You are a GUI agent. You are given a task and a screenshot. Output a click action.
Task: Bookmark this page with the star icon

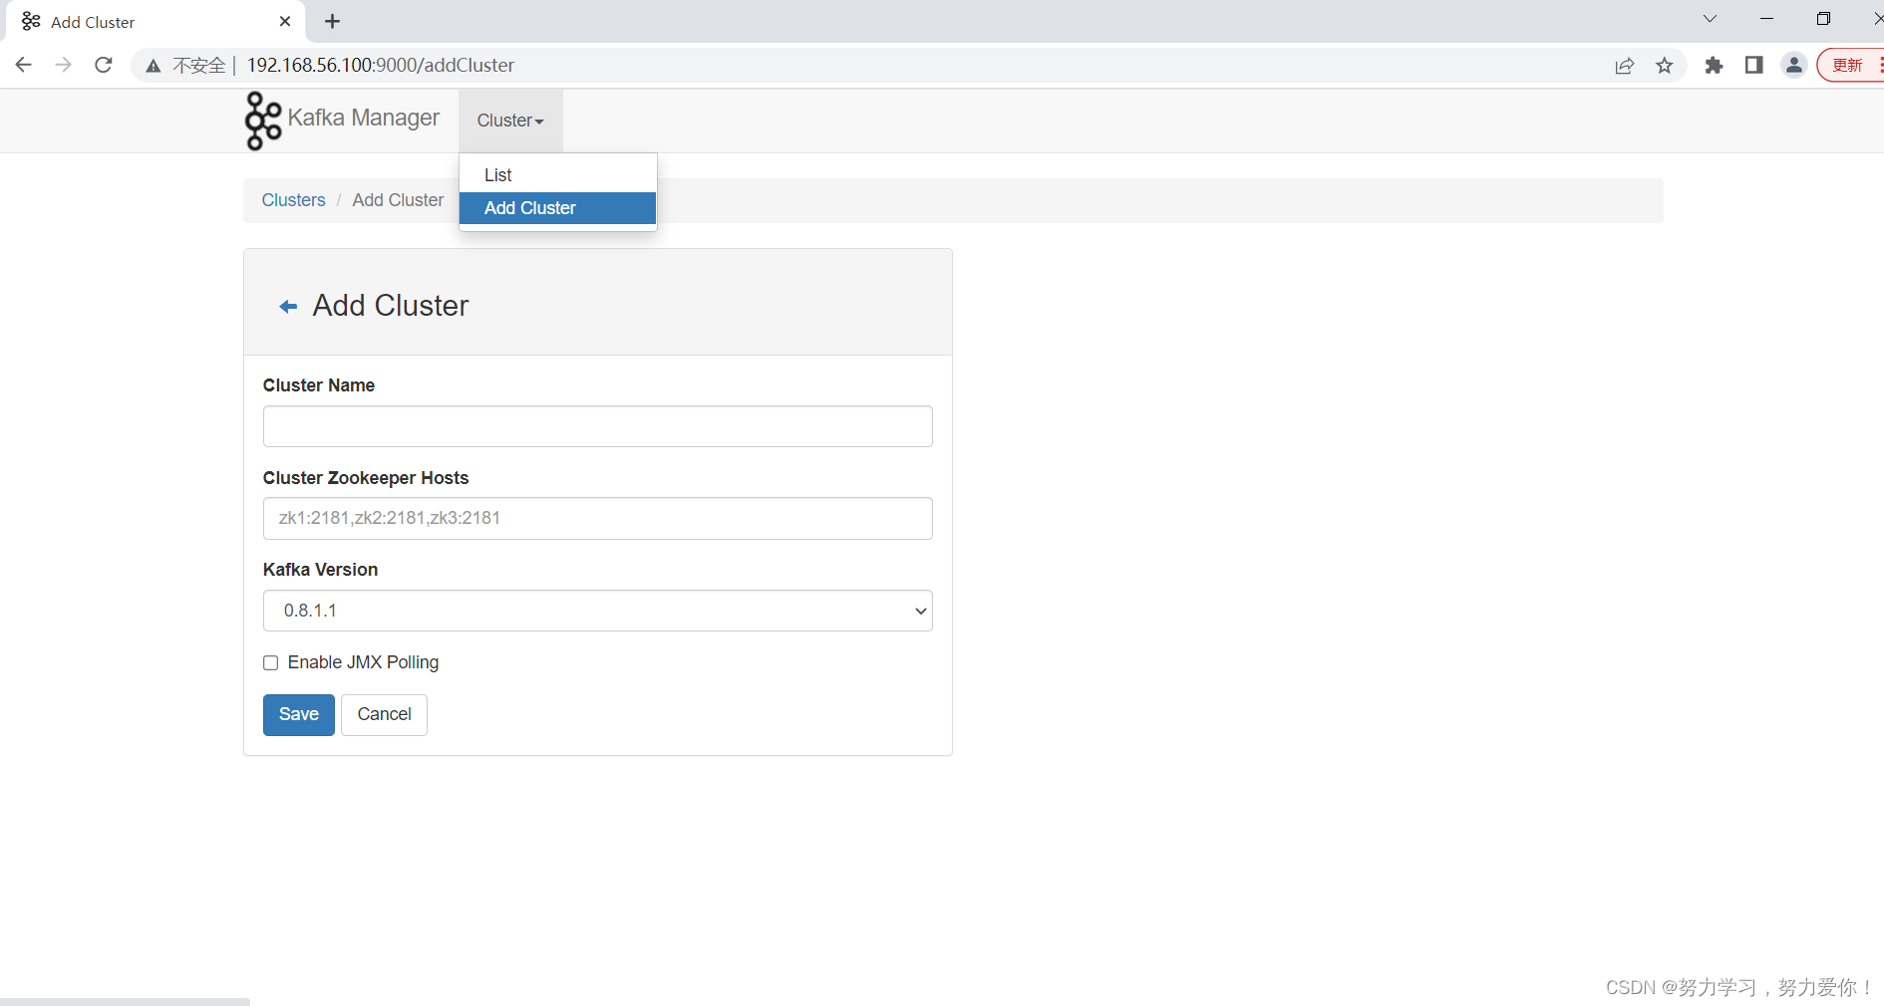click(1665, 66)
